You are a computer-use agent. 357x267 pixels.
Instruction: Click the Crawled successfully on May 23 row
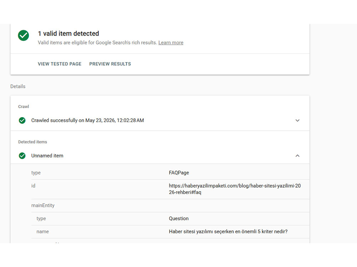[160, 120]
